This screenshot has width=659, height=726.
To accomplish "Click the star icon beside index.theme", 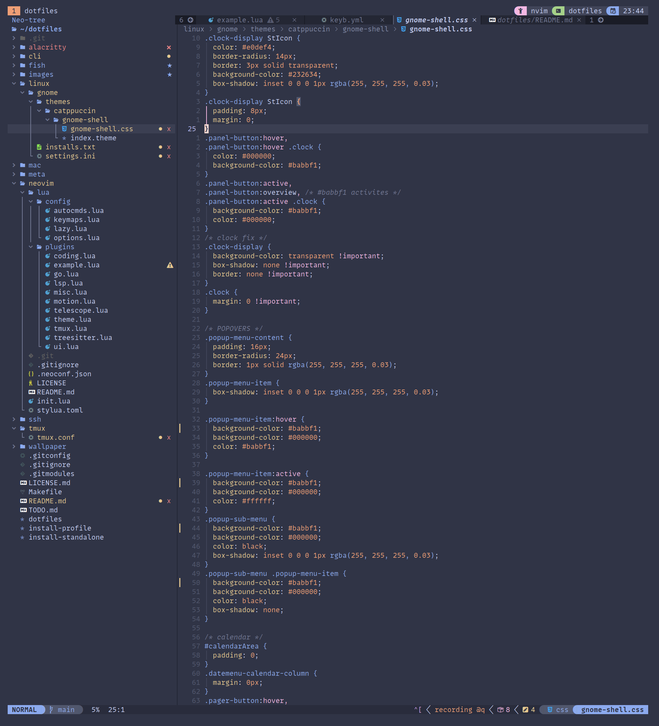I will 65,138.
